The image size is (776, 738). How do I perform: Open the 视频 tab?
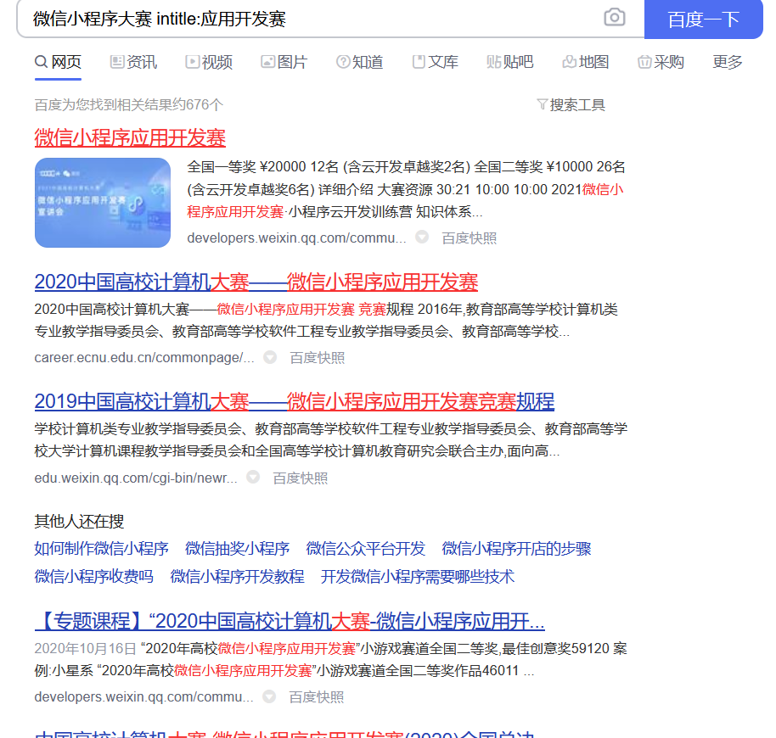(209, 62)
